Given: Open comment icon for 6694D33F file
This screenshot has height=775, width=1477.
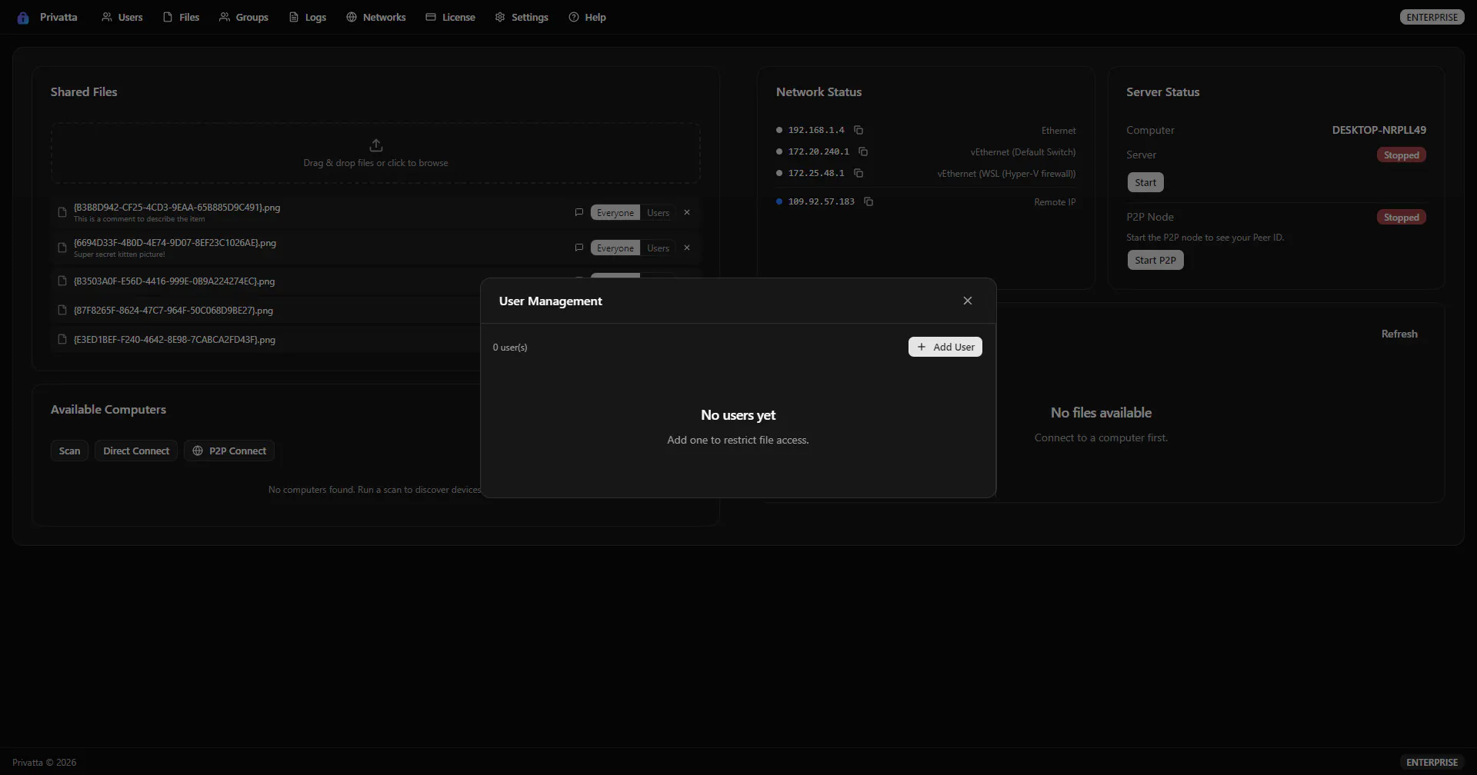Looking at the screenshot, I should [579, 248].
